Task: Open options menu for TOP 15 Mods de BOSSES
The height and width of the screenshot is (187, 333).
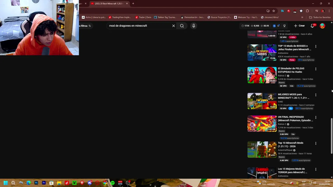Action: [x=316, y=46]
